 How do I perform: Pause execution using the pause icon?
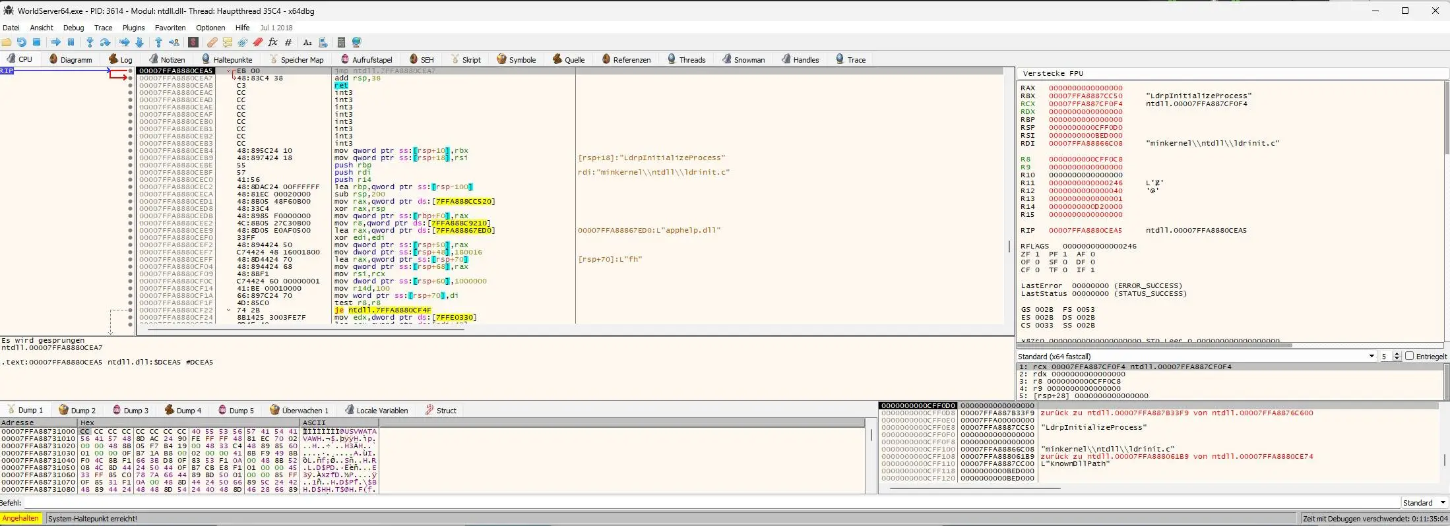71,42
